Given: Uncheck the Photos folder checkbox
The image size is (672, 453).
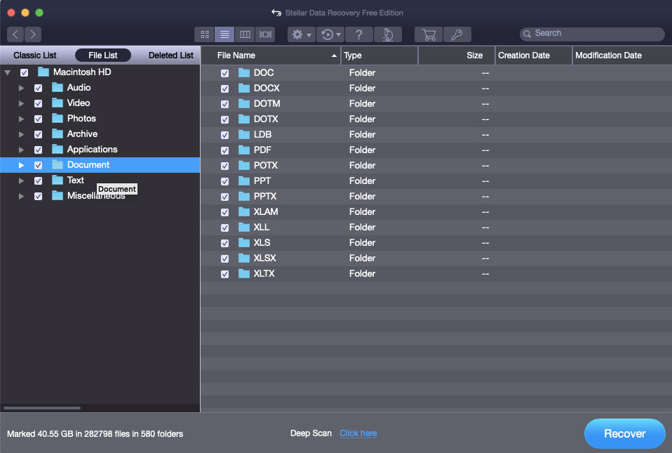Looking at the screenshot, I should [38, 119].
